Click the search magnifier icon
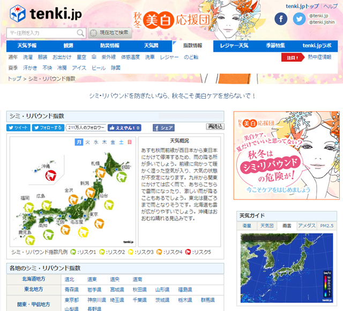The width and height of the screenshot is (343, 311). [80, 33]
